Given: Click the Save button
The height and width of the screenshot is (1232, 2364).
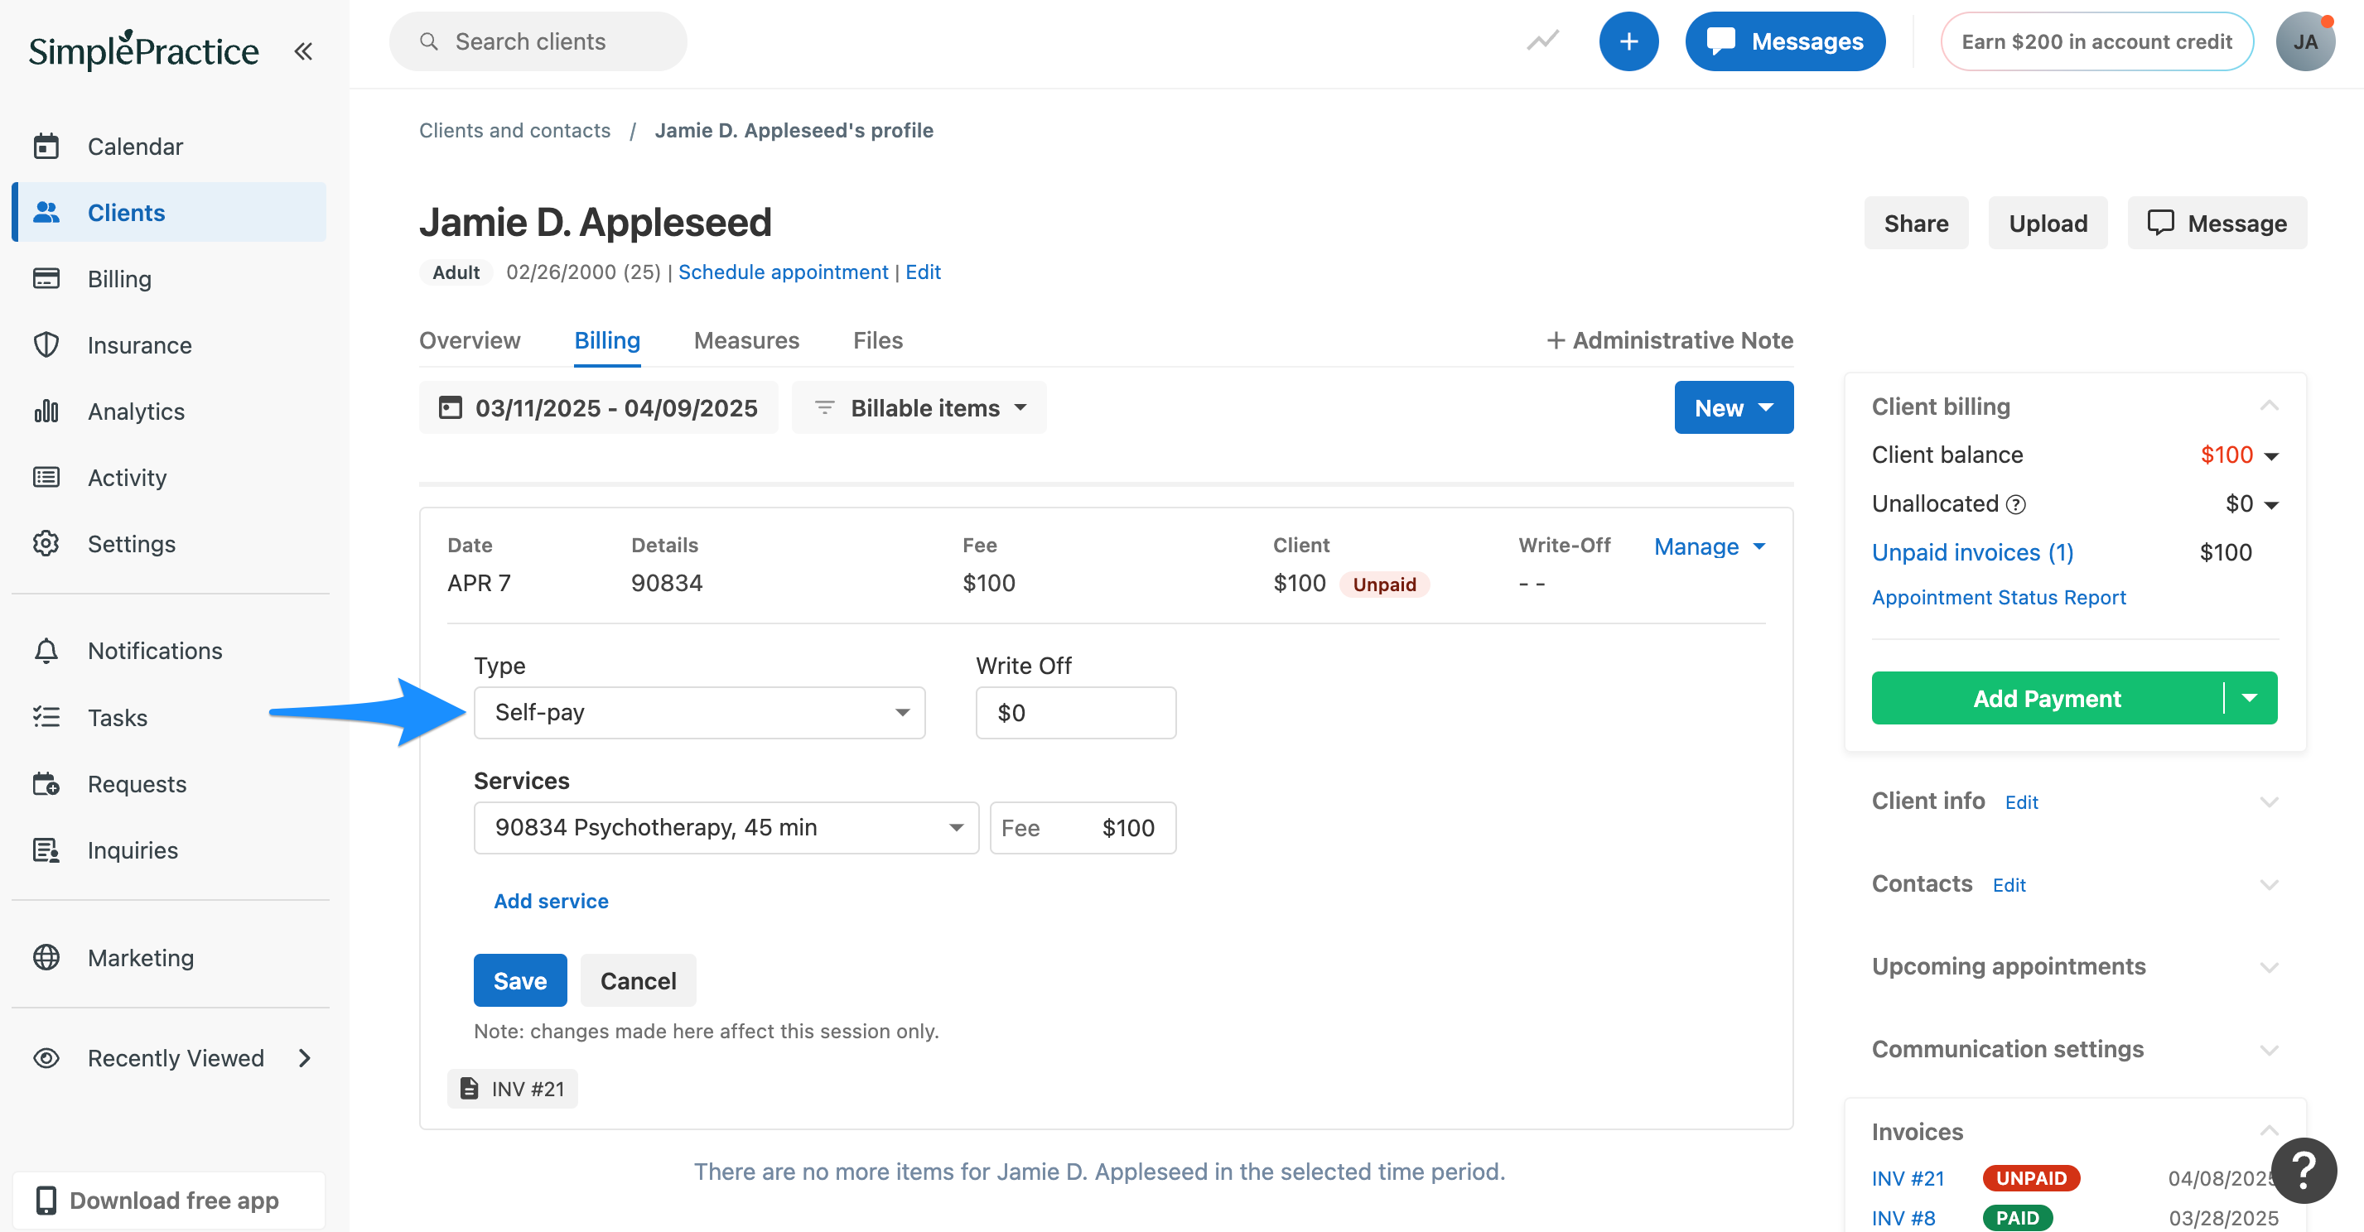Looking at the screenshot, I should [520, 979].
